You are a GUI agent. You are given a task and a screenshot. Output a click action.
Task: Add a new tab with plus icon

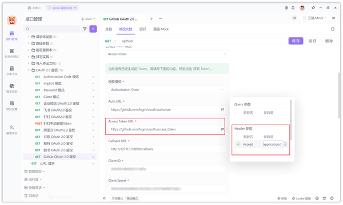tap(151, 19)
